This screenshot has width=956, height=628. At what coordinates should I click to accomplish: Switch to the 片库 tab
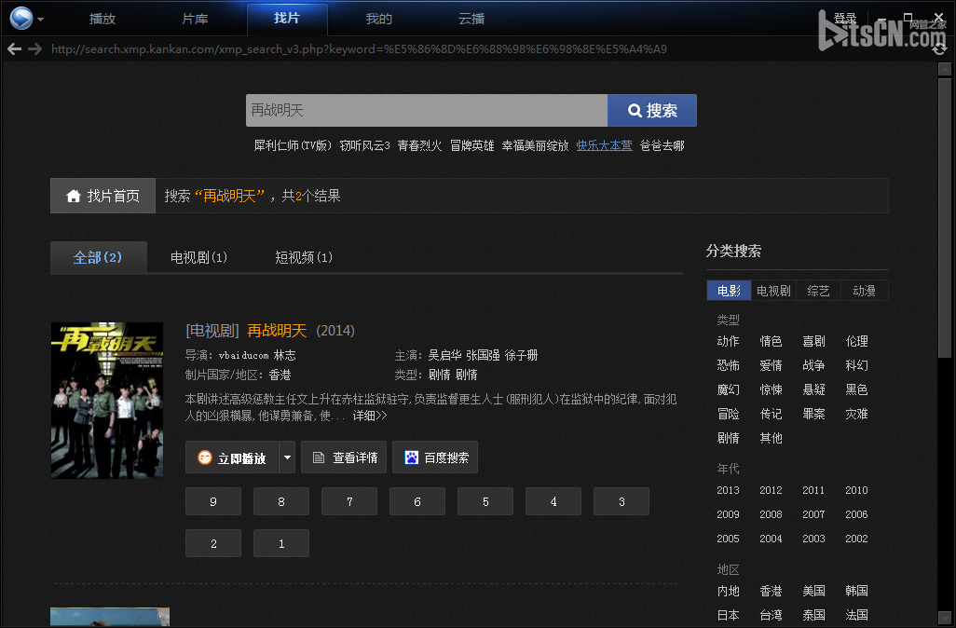pos(195,19)
